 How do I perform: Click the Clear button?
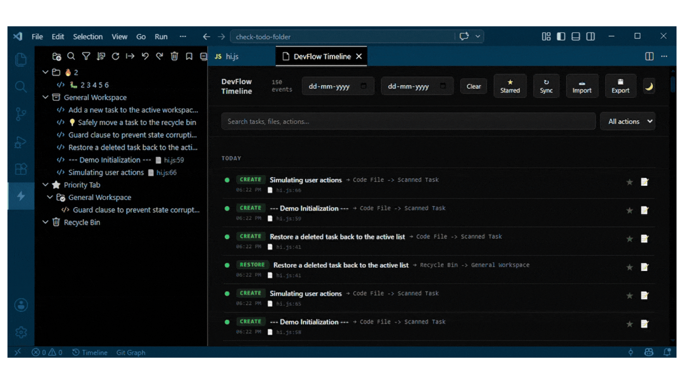tap(473, 86)
